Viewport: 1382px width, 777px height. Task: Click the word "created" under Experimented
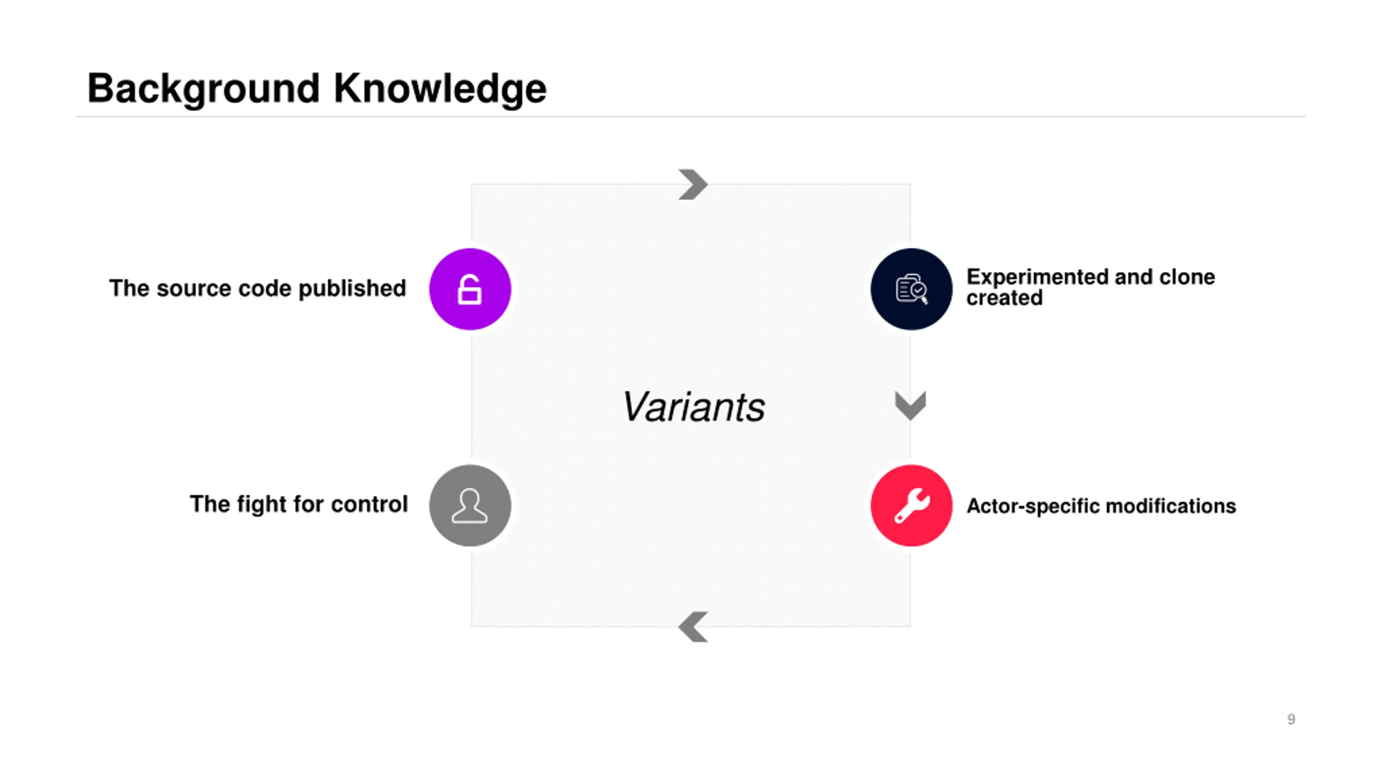click(1004, 298)
